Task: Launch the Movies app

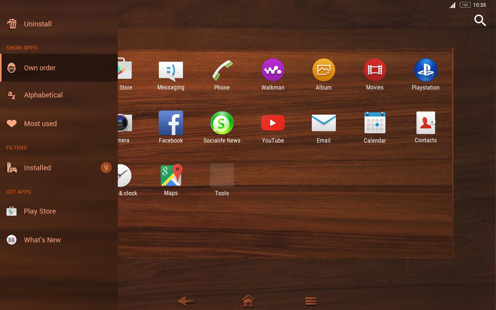Action: pyautogui.click(x=375, y=70)
